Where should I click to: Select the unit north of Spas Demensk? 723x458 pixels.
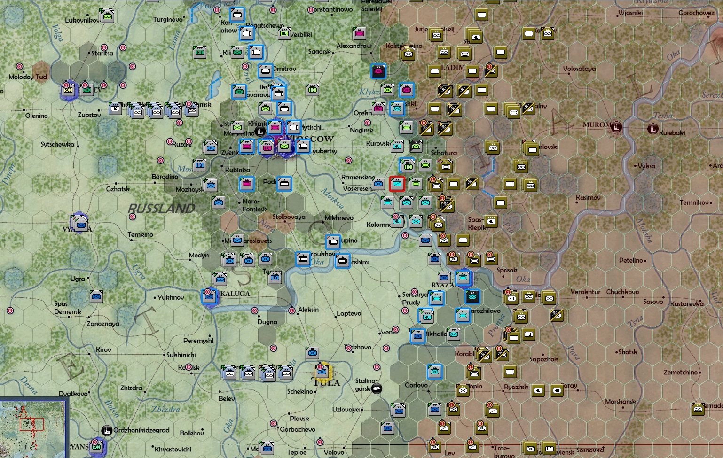tap(96, 296)
